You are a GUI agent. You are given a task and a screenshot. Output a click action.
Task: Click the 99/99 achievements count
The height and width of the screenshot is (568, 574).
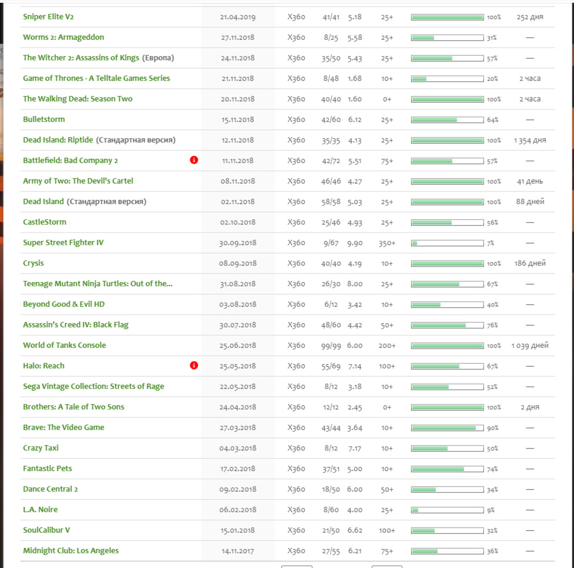[331, 346]
